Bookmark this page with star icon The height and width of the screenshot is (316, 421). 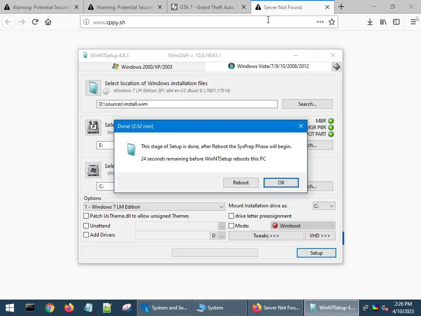[332, 22]
